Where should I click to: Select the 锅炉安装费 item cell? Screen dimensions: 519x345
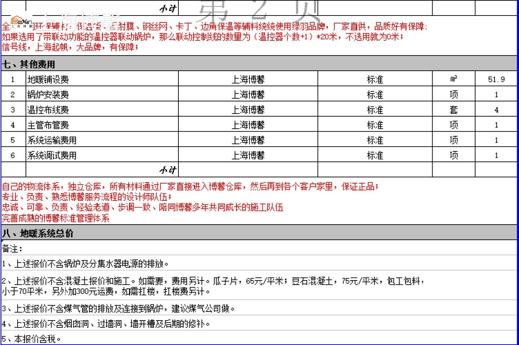[x=102, y=94]
